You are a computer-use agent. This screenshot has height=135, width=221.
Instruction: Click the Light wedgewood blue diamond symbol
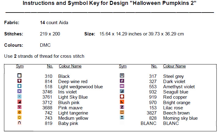(20, 86)
